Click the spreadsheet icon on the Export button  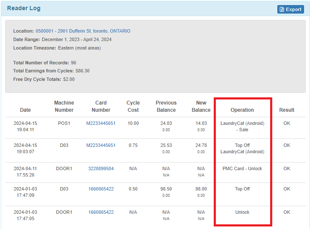[282, 9]
